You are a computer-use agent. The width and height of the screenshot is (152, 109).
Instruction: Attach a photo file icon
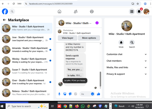[65, 94]
